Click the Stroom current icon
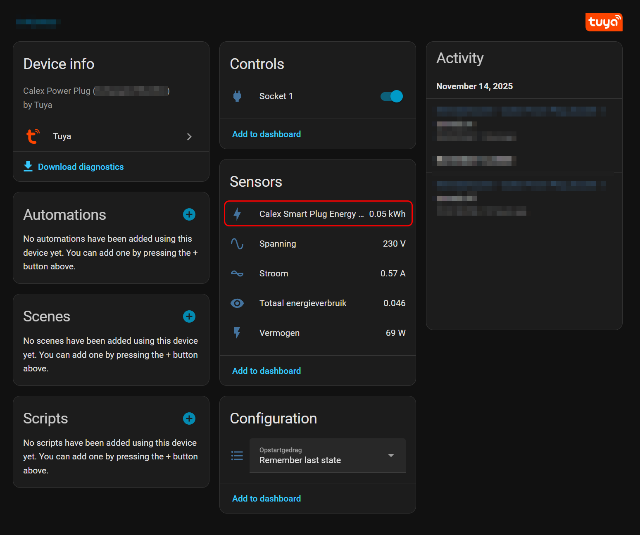Image resolution: width=640 pixels, height=535 pixels. tap(237, 273)
